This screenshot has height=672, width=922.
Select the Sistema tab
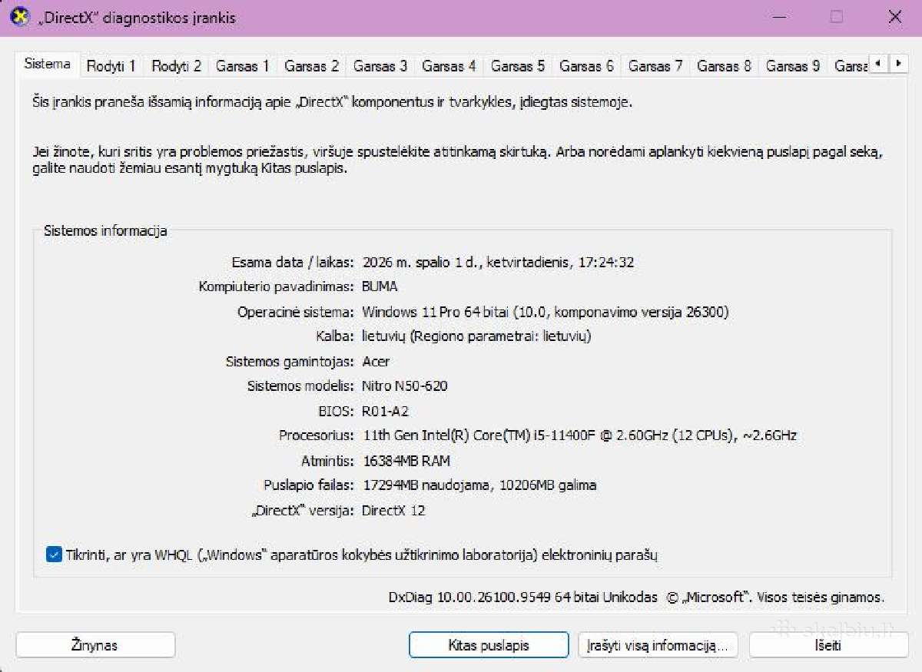(x=48, y=65)
